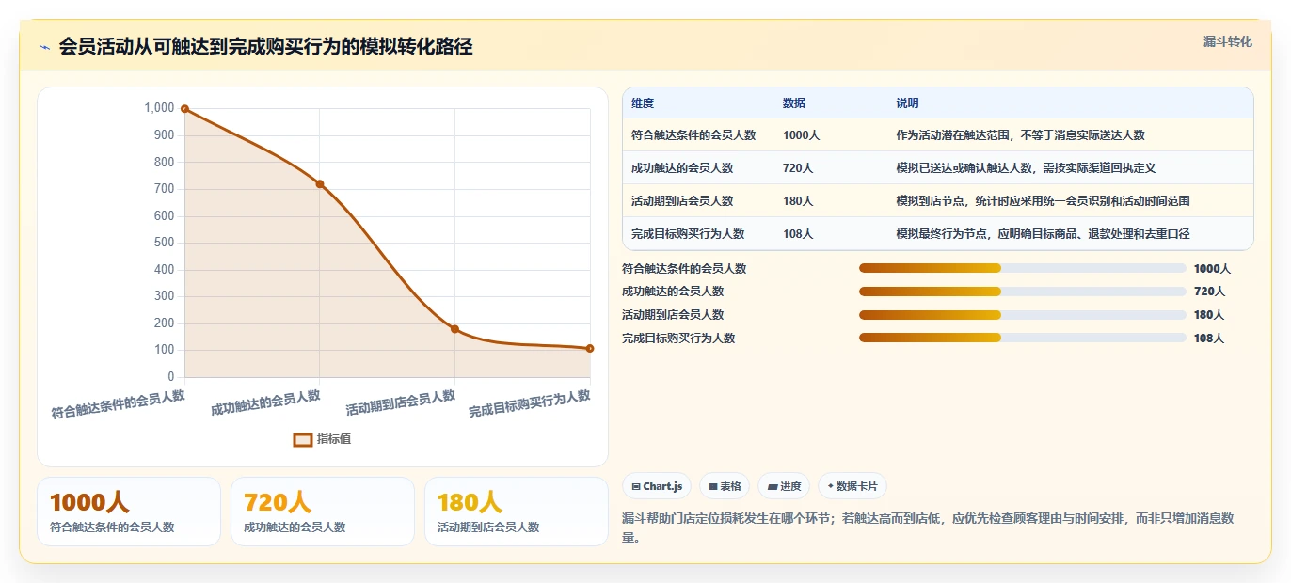Select the 数据卡片 tag chip
The width and height of the screenshot is (1291, 583).
pyautogui.click(x=853, y=486)
